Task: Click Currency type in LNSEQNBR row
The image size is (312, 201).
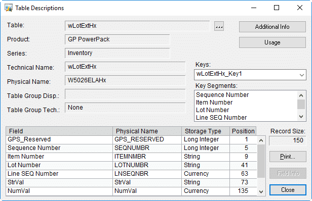Action: point(196,174)
